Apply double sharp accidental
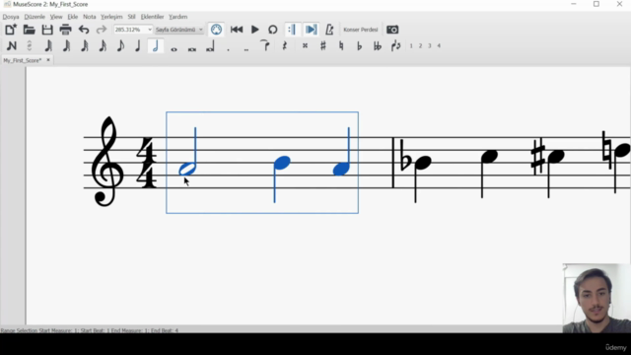Viewport: 631px width, 355px height. (305, 46)
